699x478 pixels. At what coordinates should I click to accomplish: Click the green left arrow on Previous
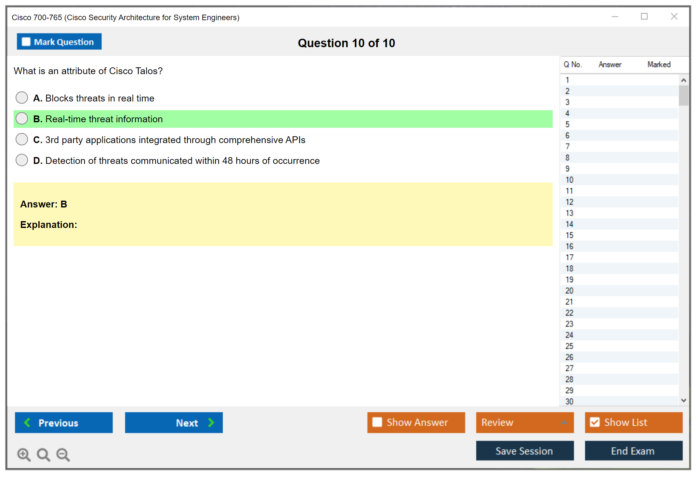click(27, 422)
